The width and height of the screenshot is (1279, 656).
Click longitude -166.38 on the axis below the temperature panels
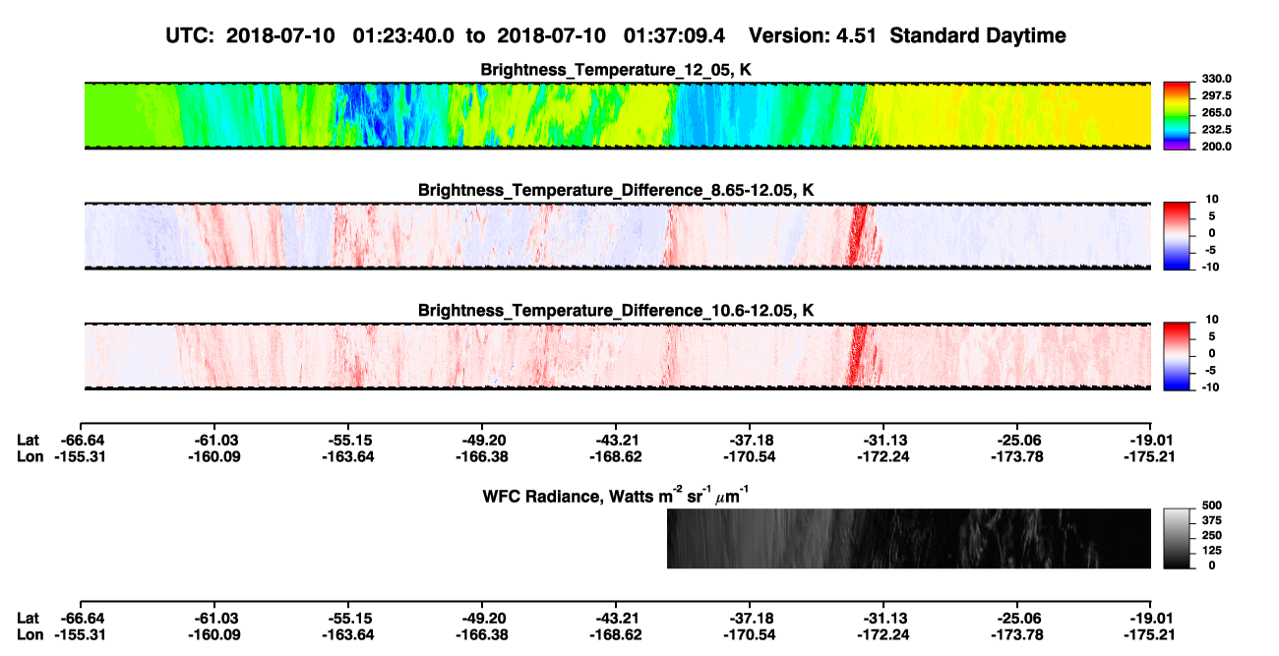482,456
